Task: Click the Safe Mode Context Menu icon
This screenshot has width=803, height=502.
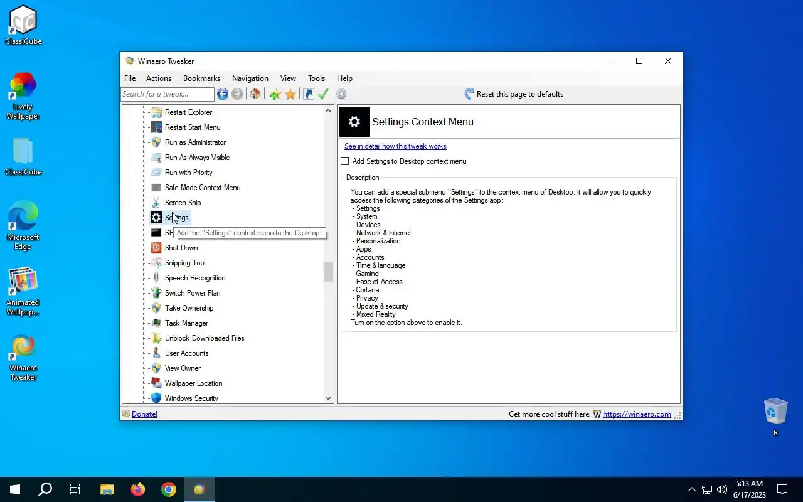Action: click(156, 188)
